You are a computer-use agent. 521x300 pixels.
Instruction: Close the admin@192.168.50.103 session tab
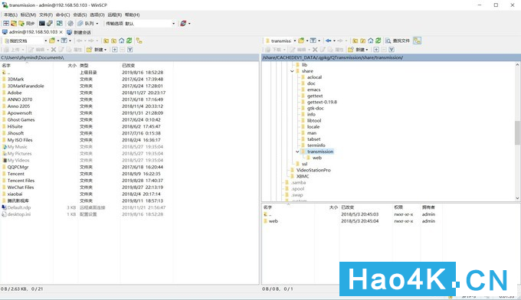(x=61, y=32)
